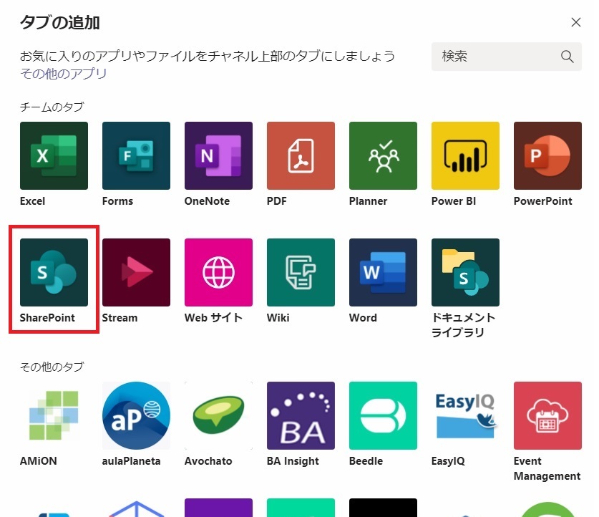Choose the Forms app icon

136,155
